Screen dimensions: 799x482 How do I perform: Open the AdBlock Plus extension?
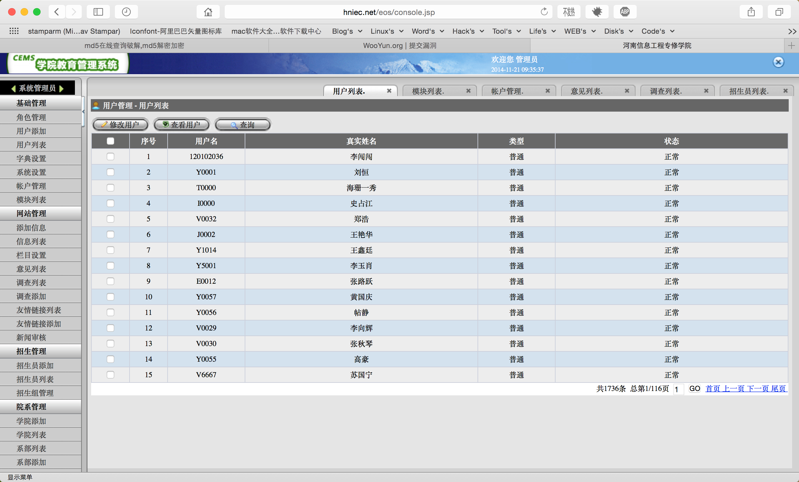click(625, 12)
